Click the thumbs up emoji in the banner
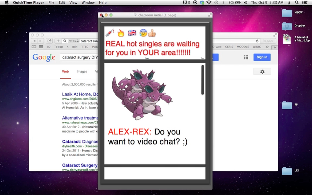The height and width of the screenshot is (195, 312). pyautogui.click(x=152, y=33)
